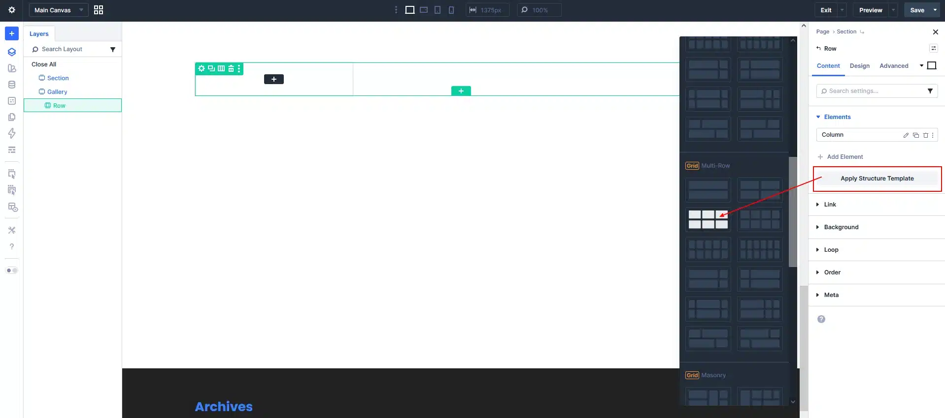
Task: Switch to the Design tab
Action: (x=860, y=66)
